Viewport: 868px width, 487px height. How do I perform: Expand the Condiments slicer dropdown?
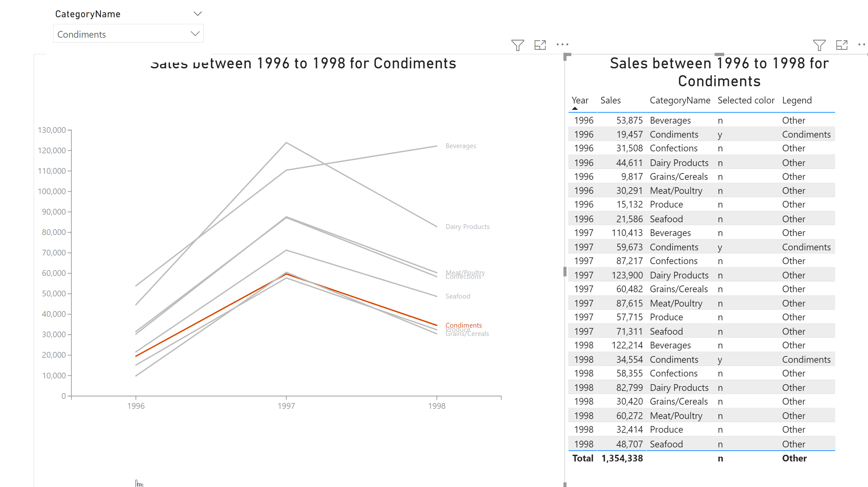click(195, 34)
